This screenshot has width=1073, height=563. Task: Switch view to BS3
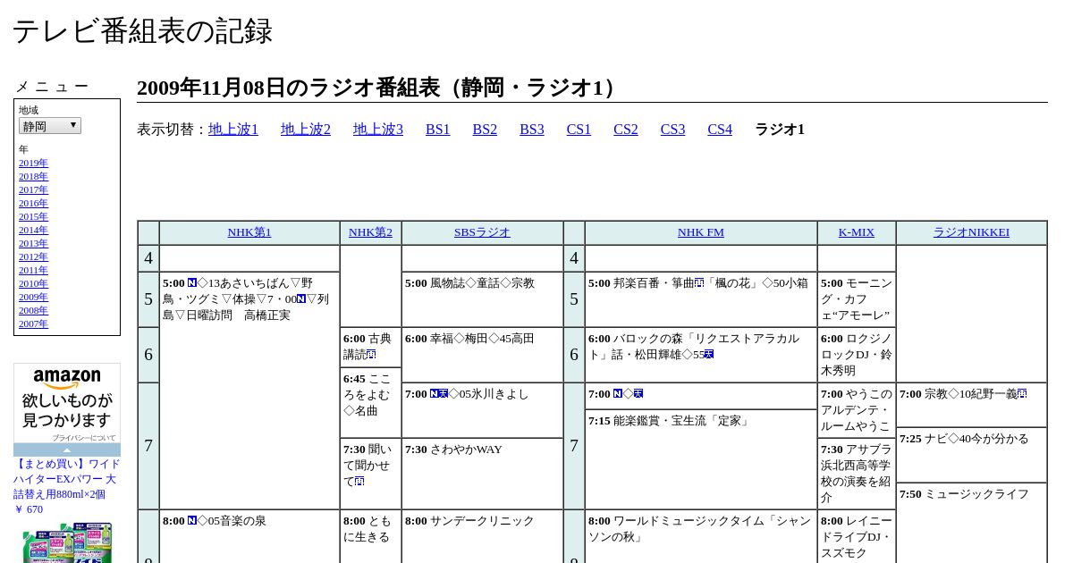532,130
